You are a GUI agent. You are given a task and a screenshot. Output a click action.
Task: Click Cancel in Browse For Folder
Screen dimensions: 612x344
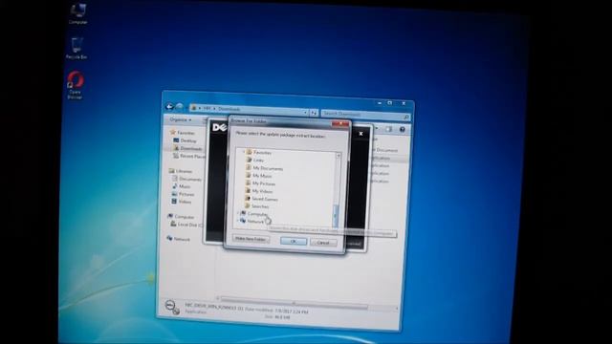coord(323,243)
